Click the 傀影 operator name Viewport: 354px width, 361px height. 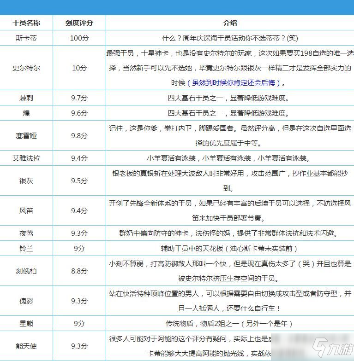[26, 301]
